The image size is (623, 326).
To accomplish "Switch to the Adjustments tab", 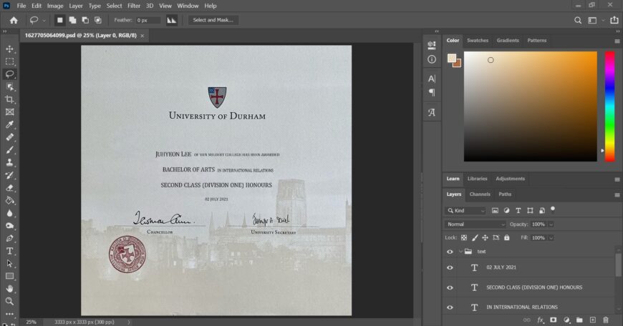I will (x=510, y=179).
